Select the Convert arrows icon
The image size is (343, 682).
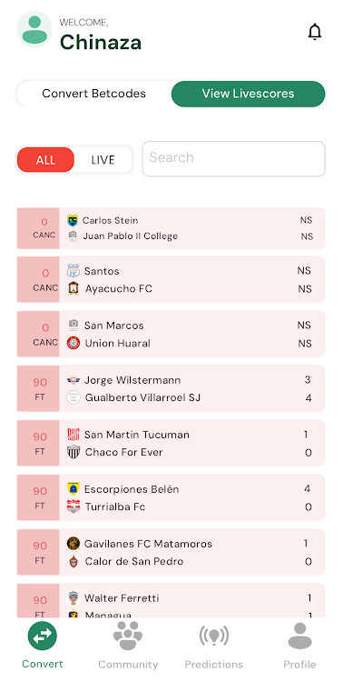coord(43,636)
